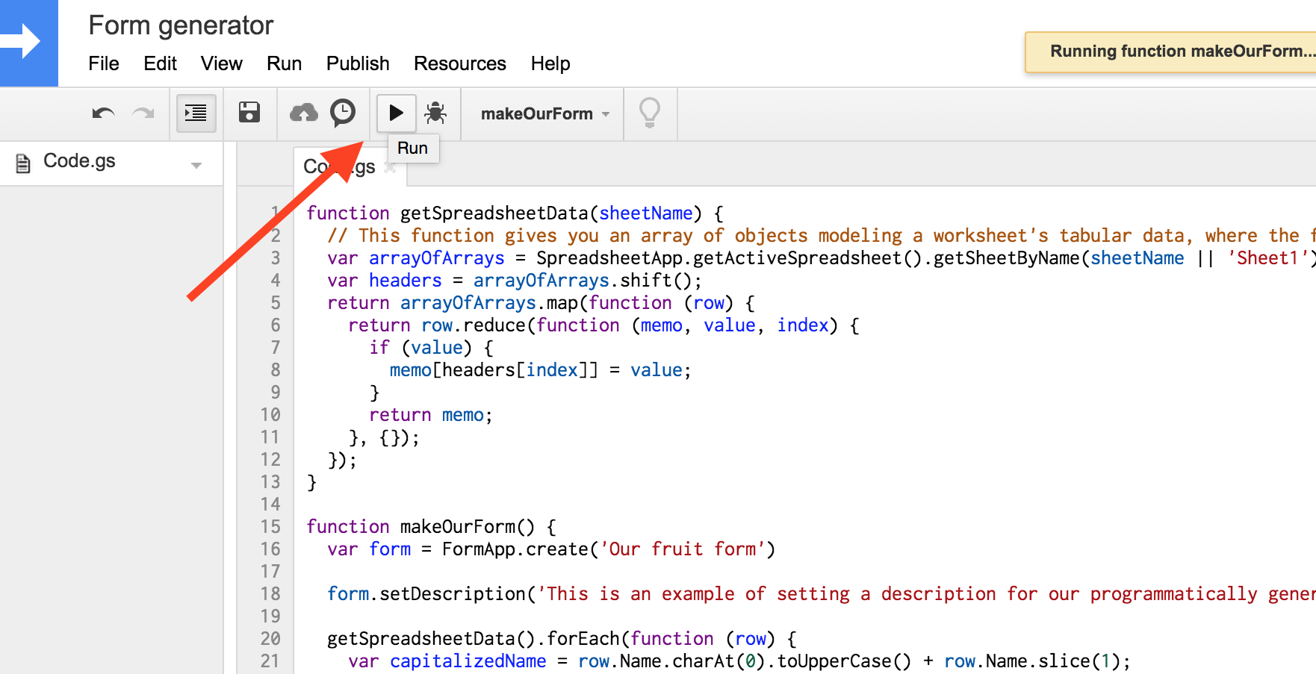Click the Deploy cloud icon
This screenshot has height=674, width=1316.
[302, 113]
